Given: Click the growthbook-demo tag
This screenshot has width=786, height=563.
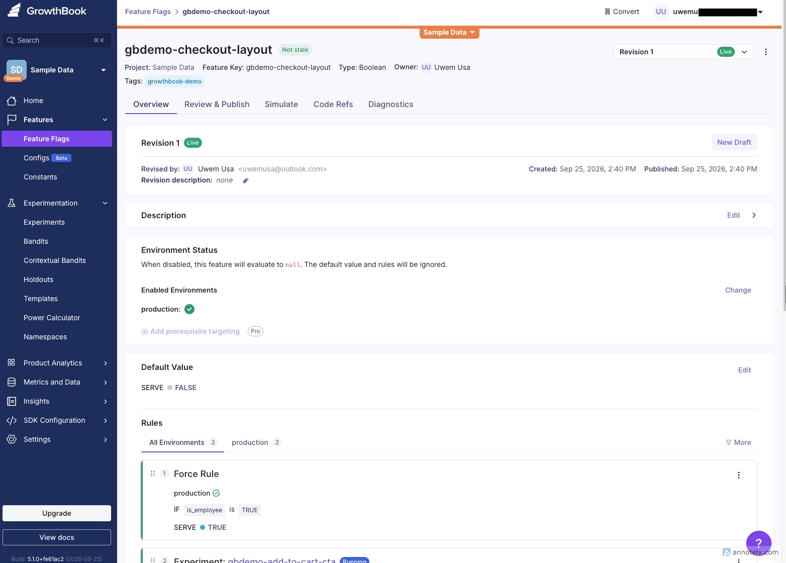Looking at the screenshot, I should pos(174,81).
